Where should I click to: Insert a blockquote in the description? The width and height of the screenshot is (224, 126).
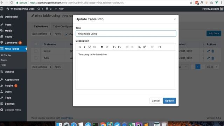pos(102,47)
